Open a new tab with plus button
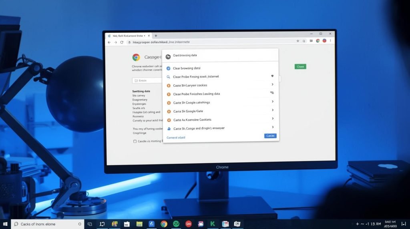 pyautogui.click(x=156, y=36)
